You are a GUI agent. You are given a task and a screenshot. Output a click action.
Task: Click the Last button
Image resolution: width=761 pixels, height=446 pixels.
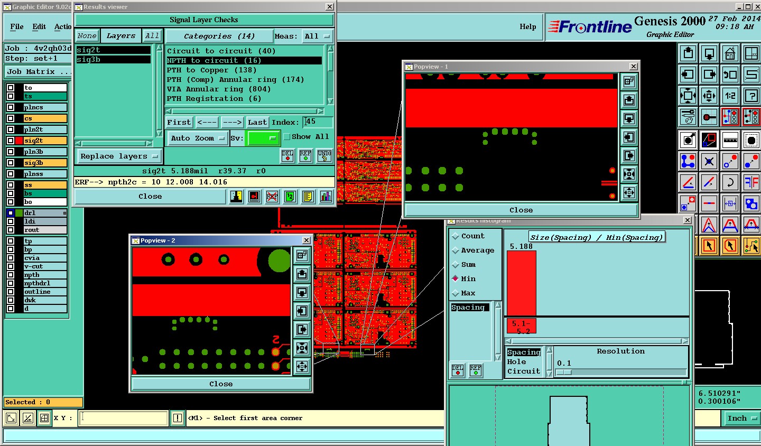coord(257,122)
